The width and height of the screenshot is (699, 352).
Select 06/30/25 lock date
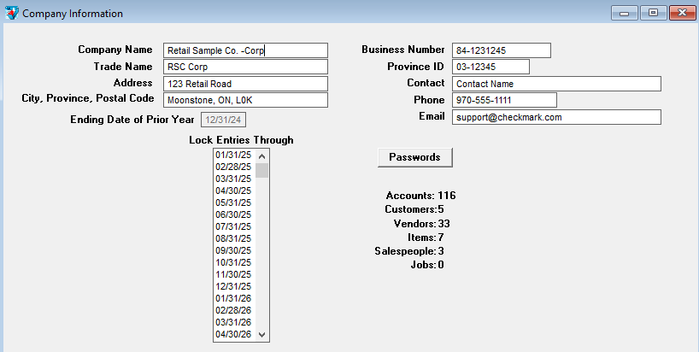233,214
